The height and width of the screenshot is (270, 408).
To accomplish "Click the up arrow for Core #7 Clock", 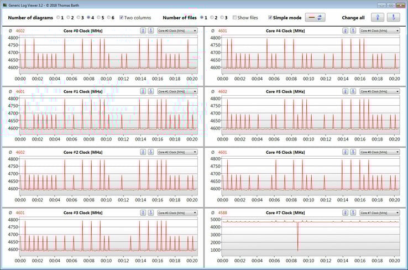I will tap(345, 212).
